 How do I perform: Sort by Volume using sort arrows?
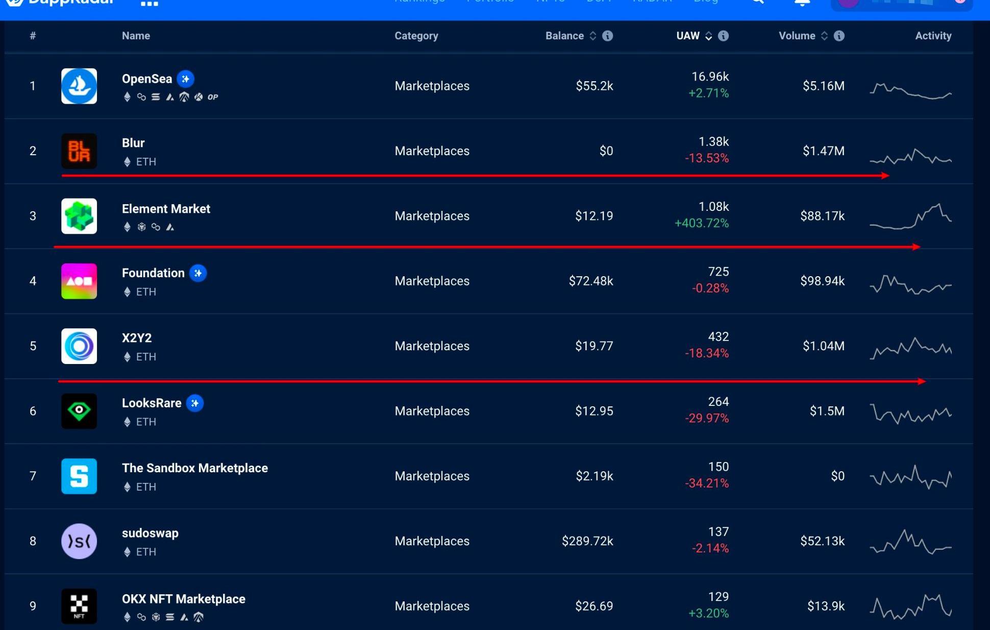[824, 36]
